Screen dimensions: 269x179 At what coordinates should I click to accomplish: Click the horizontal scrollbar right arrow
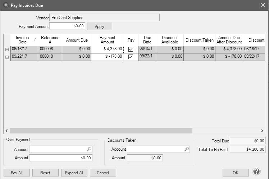[262, 131]
